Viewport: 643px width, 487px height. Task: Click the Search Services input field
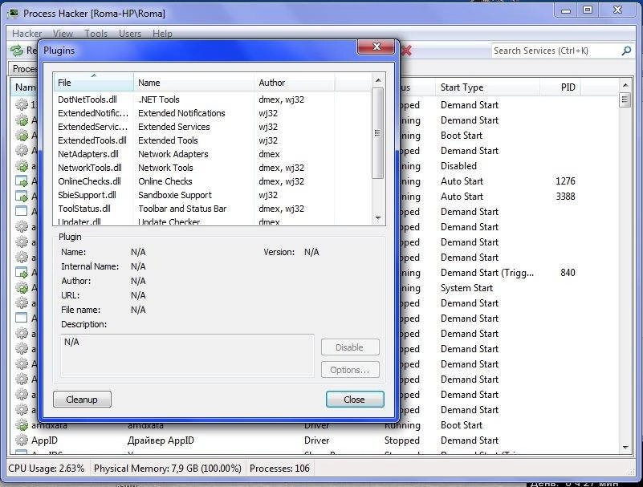tap(556, 51)
